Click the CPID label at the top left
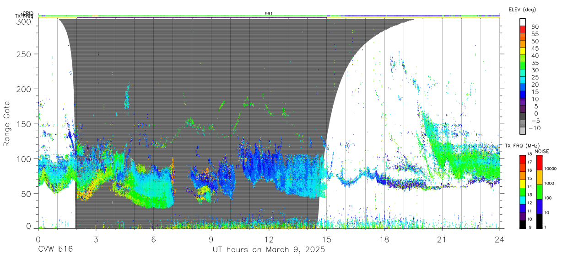Viewport: 562px width, 259px height. pyautogui.click(x=28, y=13)
